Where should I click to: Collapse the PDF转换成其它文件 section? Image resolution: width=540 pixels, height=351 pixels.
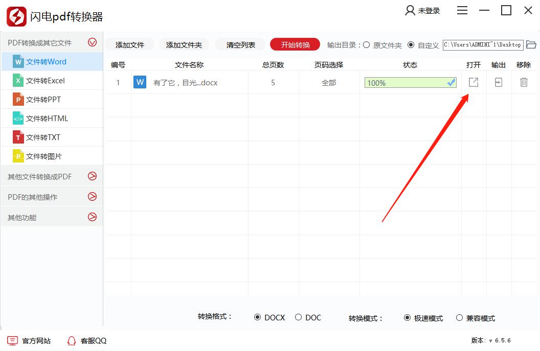click(x=92, y=42)
